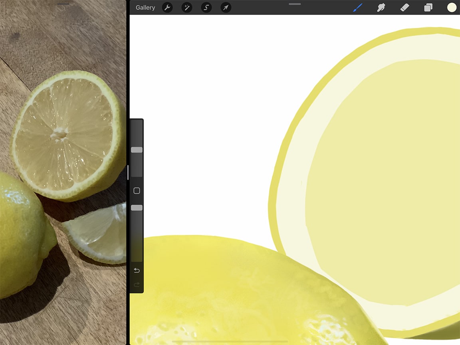Screen dimensions: 460x345
Task: Tap the redo arrow
Action: click(137, 285)
